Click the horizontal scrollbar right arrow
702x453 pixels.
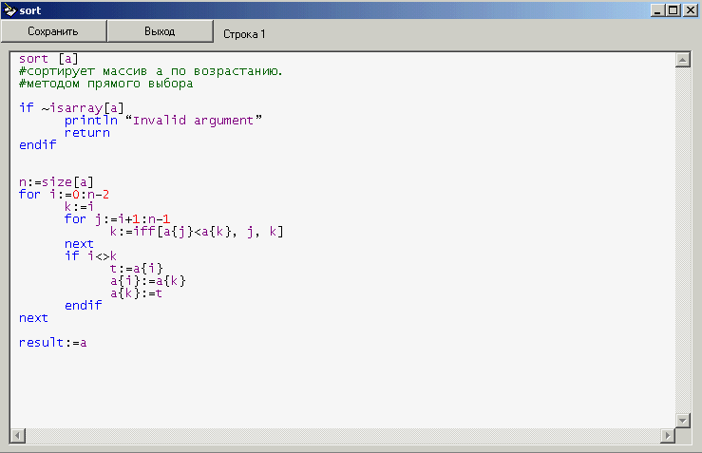click(668, 435)
